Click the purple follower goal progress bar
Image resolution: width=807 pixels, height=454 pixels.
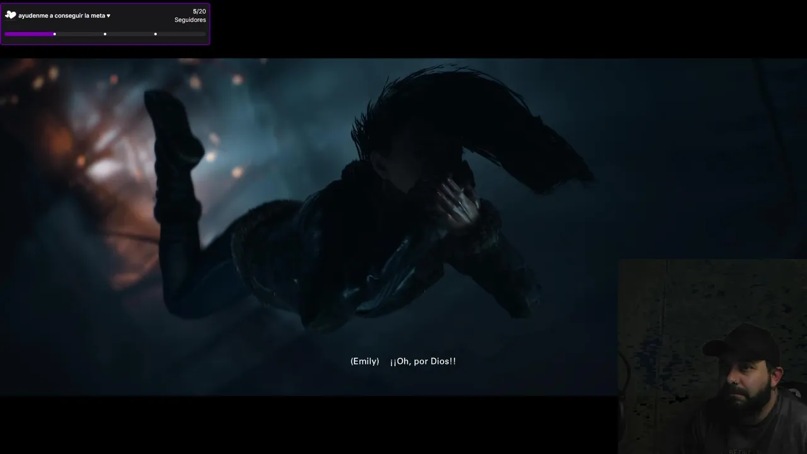coord(105,34)
